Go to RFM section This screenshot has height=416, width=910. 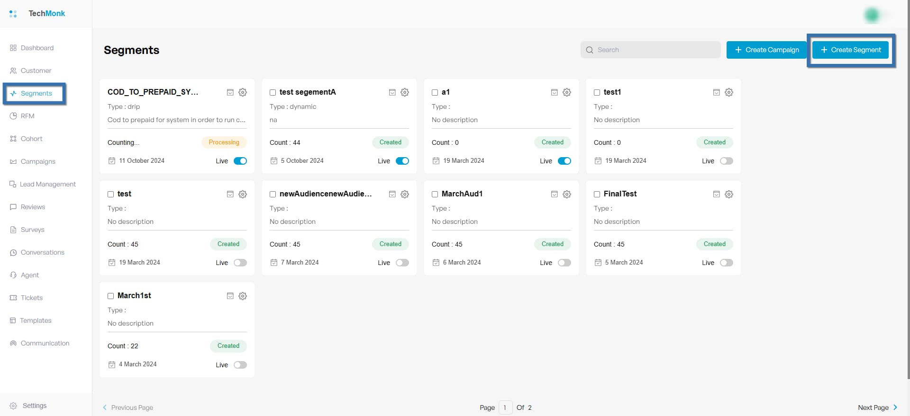tap(22, 116)
